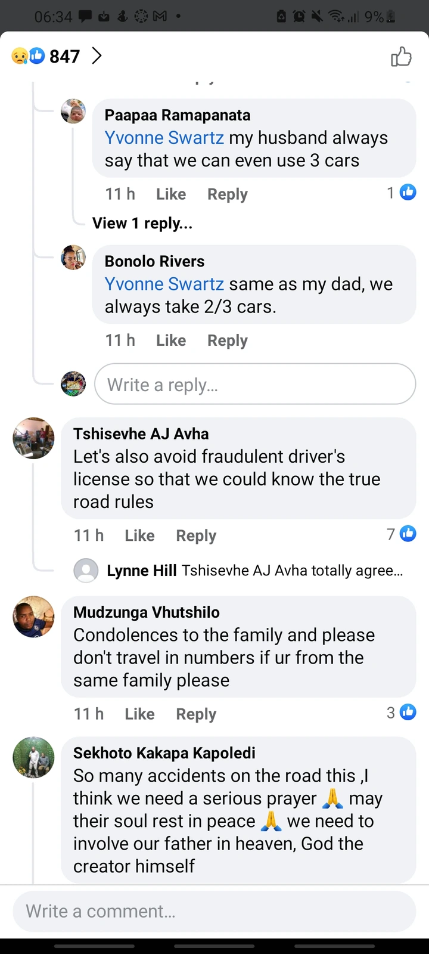429x954 pixels.
Task: View the like reaction on Mudzunga's comment
Action: [x=408, y=712]
